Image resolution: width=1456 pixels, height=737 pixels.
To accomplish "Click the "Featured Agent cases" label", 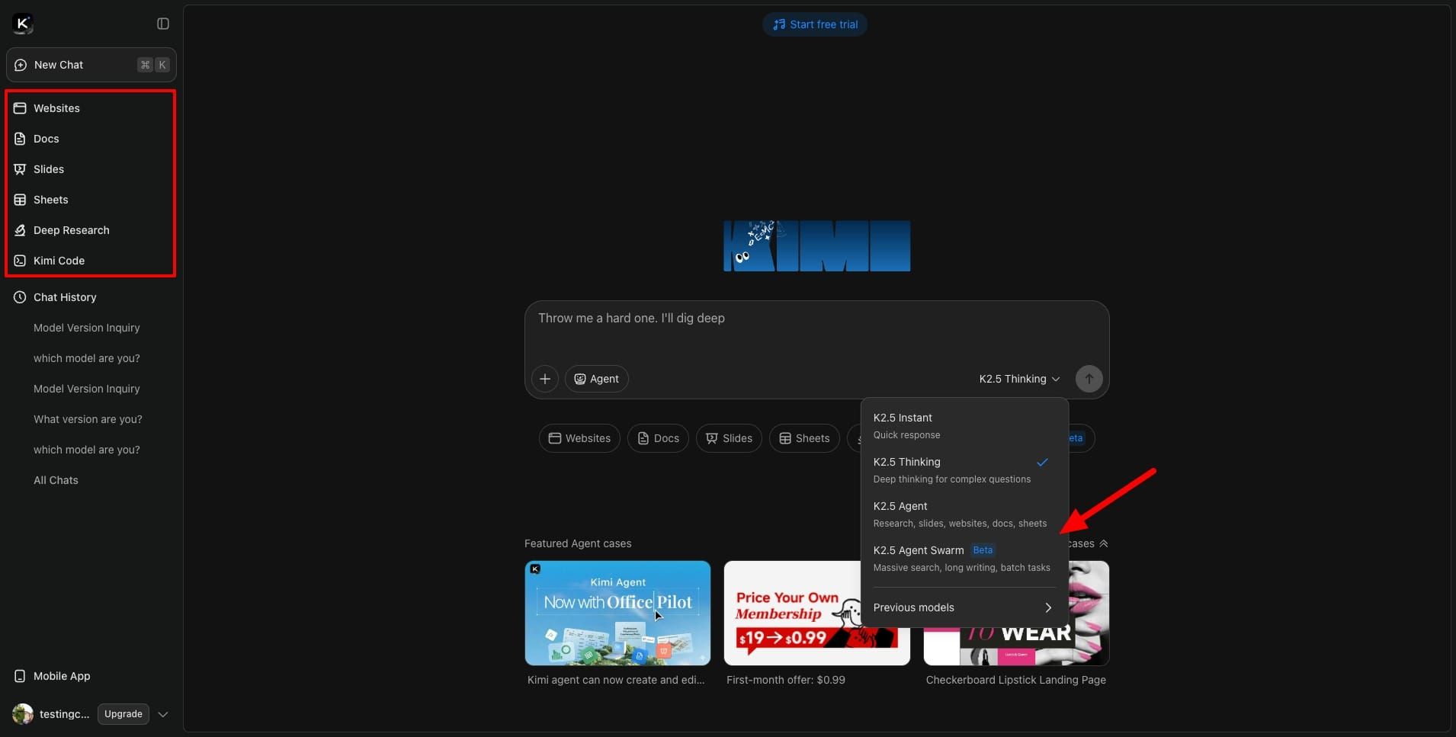I will click(578, 543).
